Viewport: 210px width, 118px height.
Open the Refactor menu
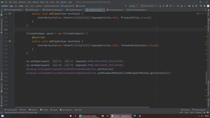click(36, 2)
